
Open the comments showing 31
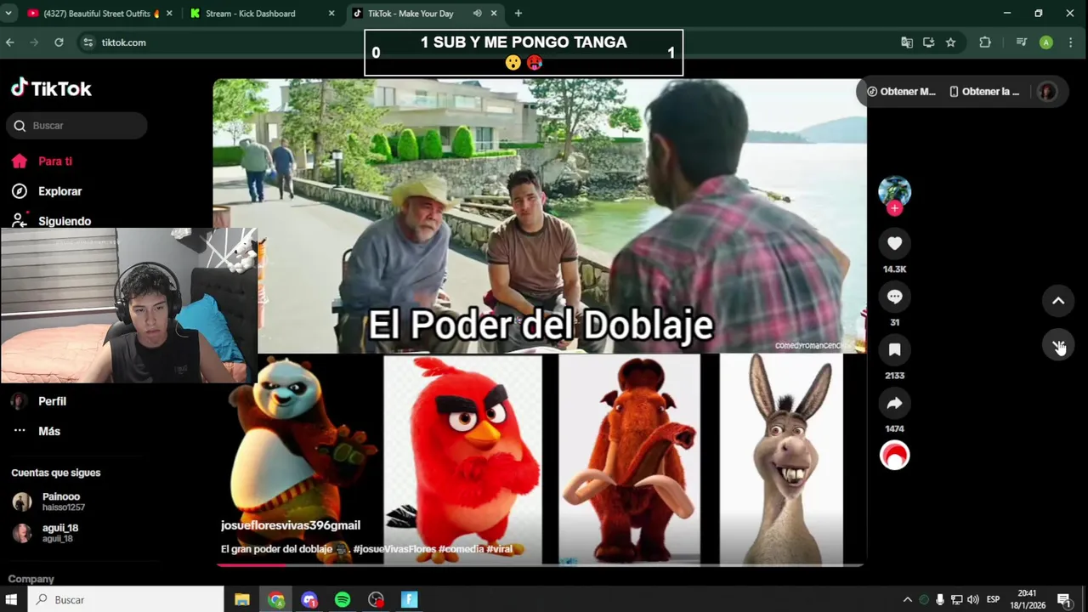click(894, 297)
